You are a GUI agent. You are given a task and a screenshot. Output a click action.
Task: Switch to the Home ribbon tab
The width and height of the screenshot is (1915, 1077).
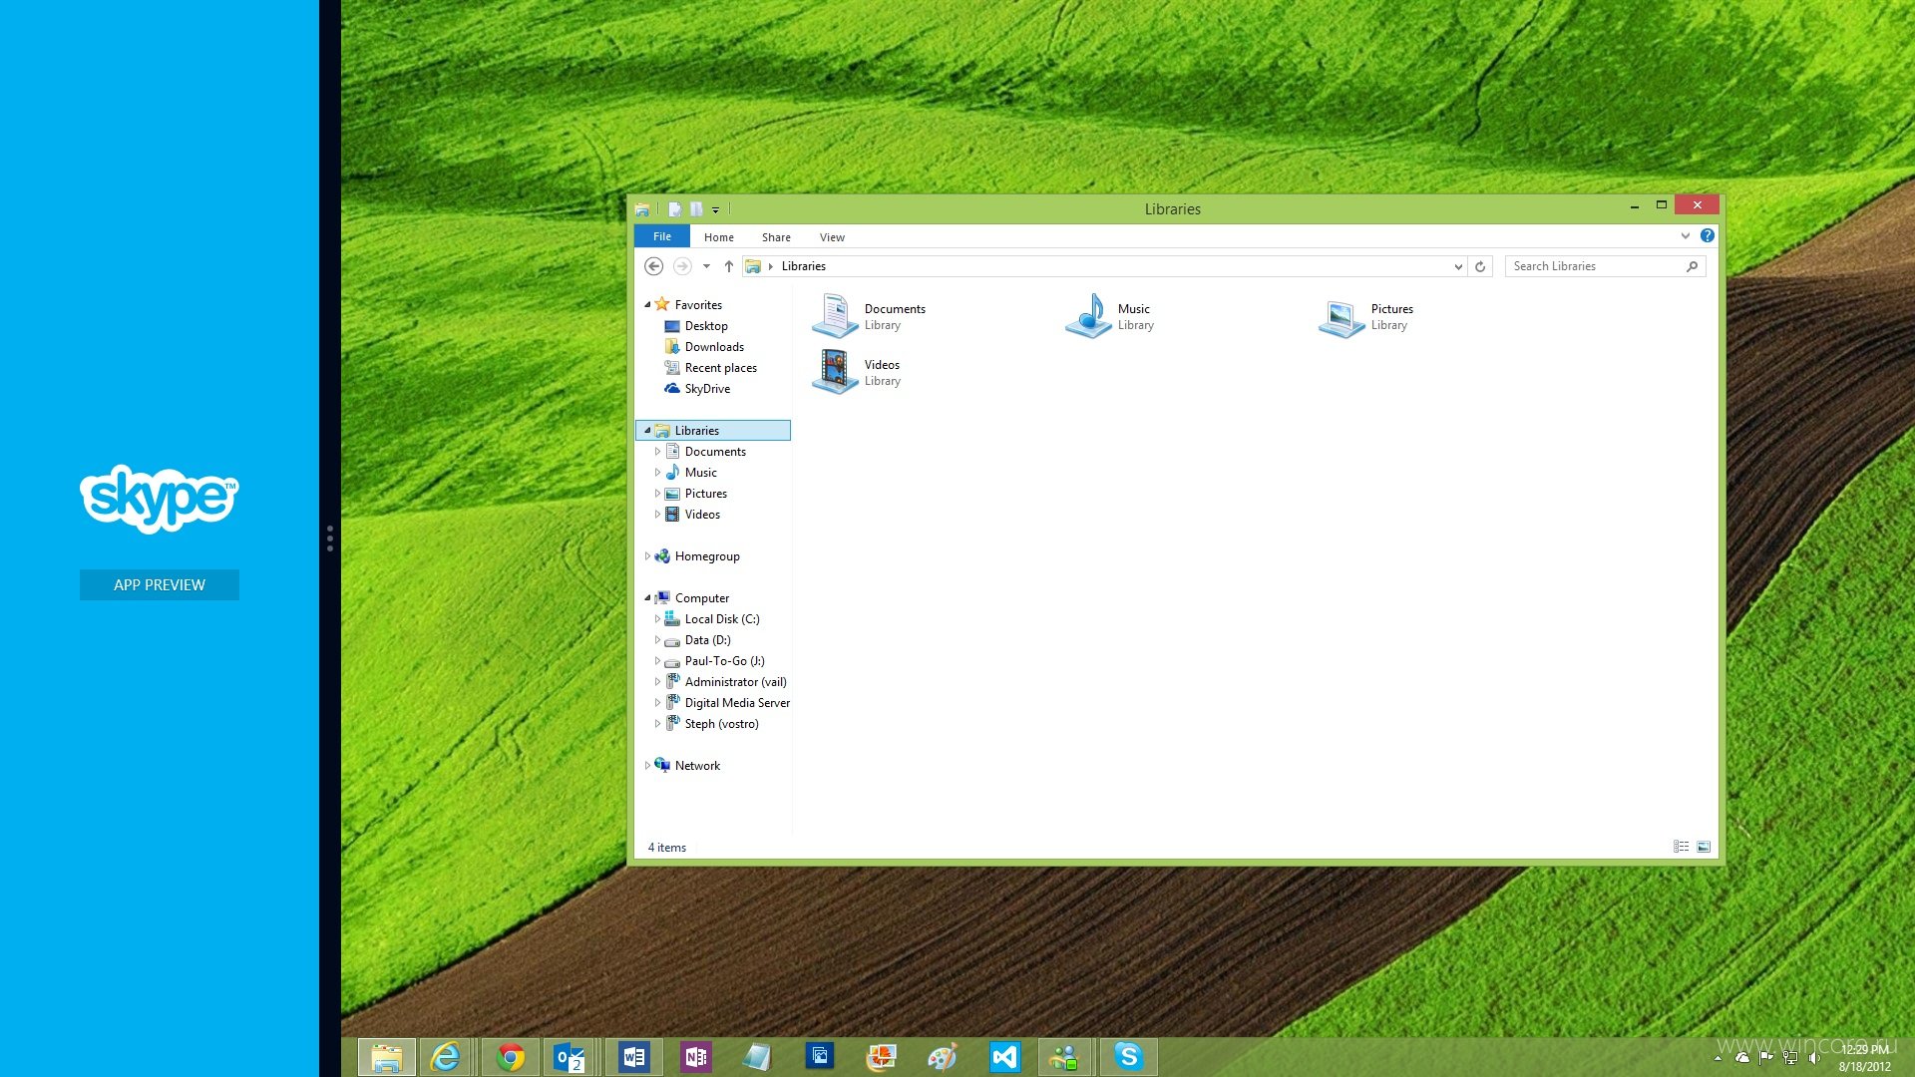coord(718,237)
